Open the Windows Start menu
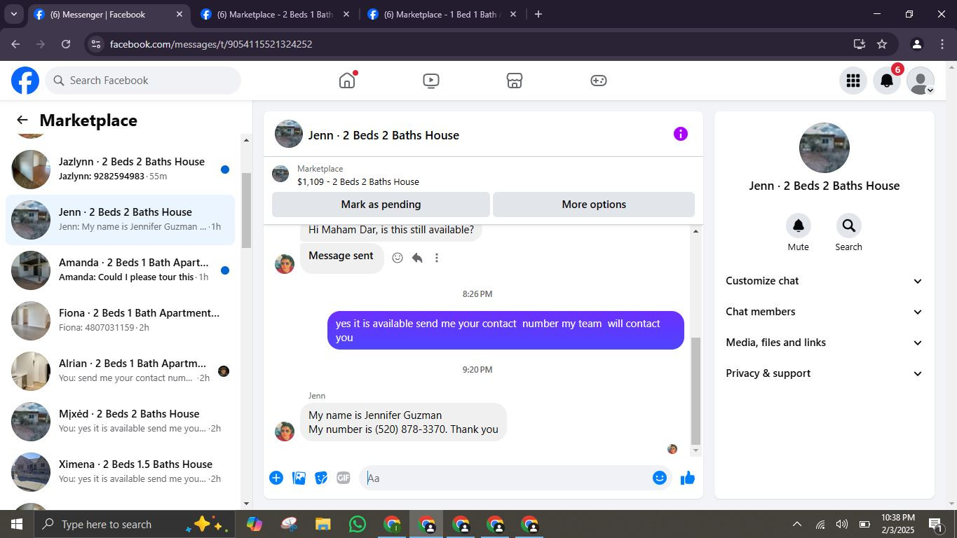The height and width of the screenshot is (538, 957). [17, 524]
